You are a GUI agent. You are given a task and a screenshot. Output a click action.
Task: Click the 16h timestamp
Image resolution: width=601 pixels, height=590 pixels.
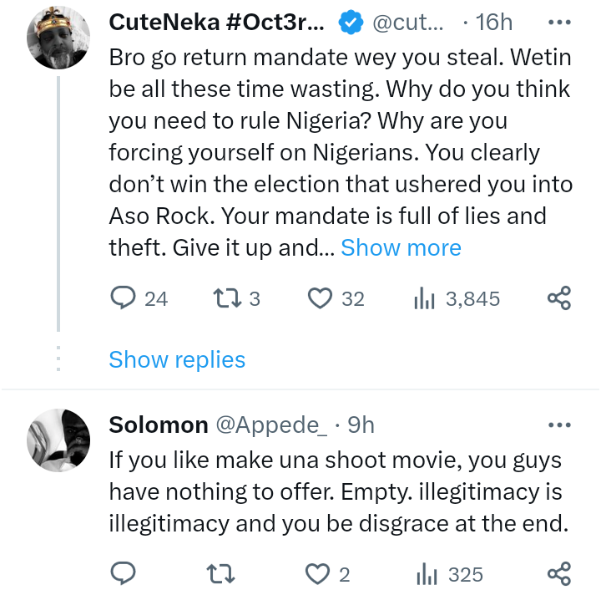494,24
